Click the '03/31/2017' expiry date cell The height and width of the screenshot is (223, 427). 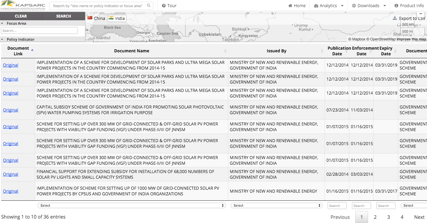pos(386,191)
